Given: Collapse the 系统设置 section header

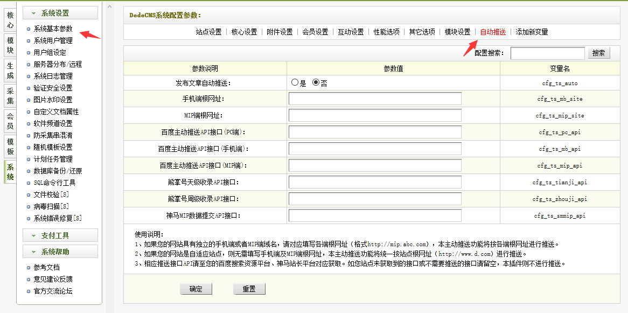Looking at the screenshot, I should (60, 13).
